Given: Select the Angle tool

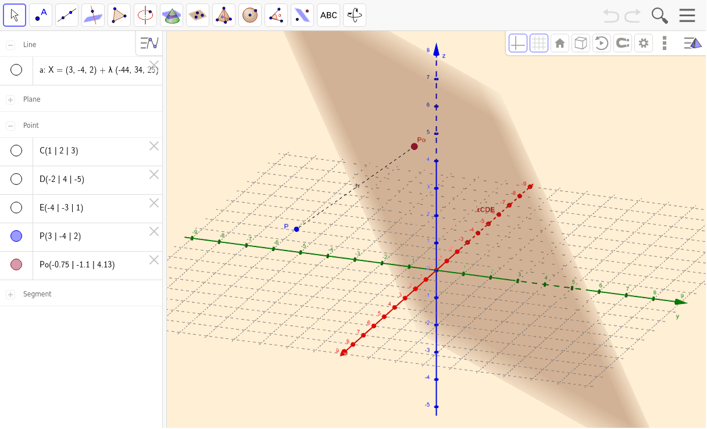Looking at the screenshot, I should tap(276, 15).
